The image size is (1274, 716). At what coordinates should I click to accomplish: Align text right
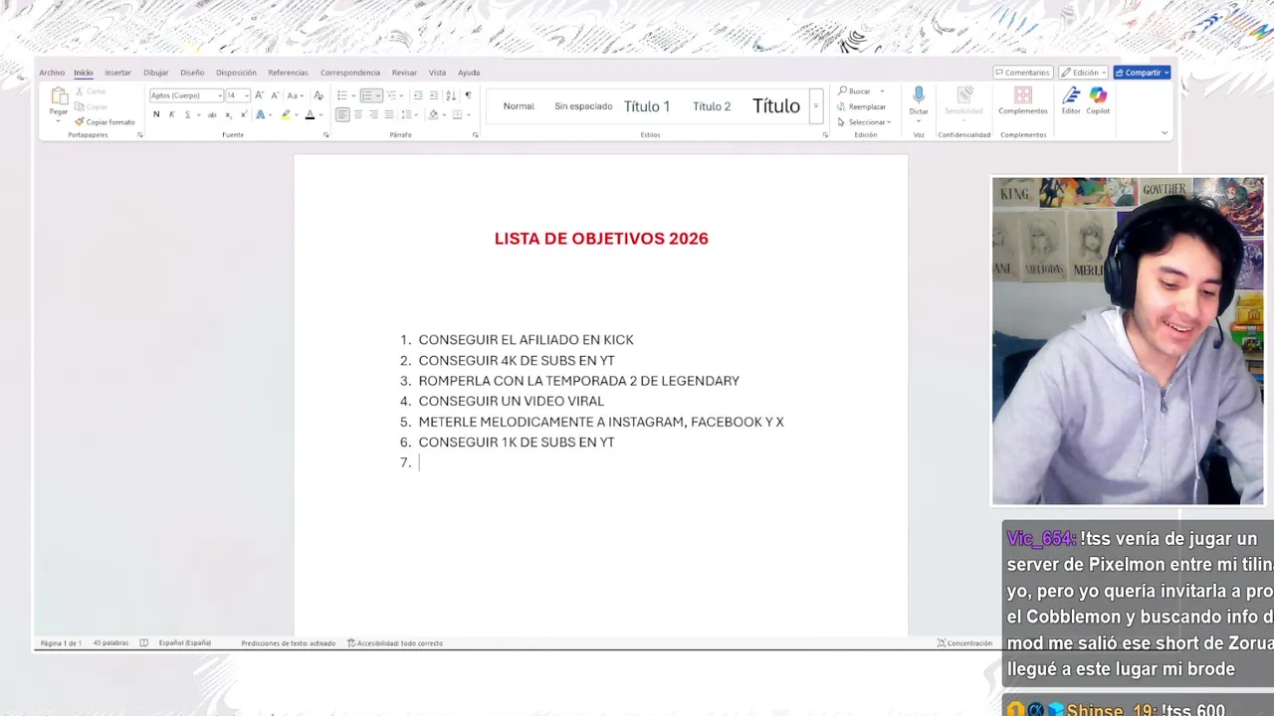[374, 114]
